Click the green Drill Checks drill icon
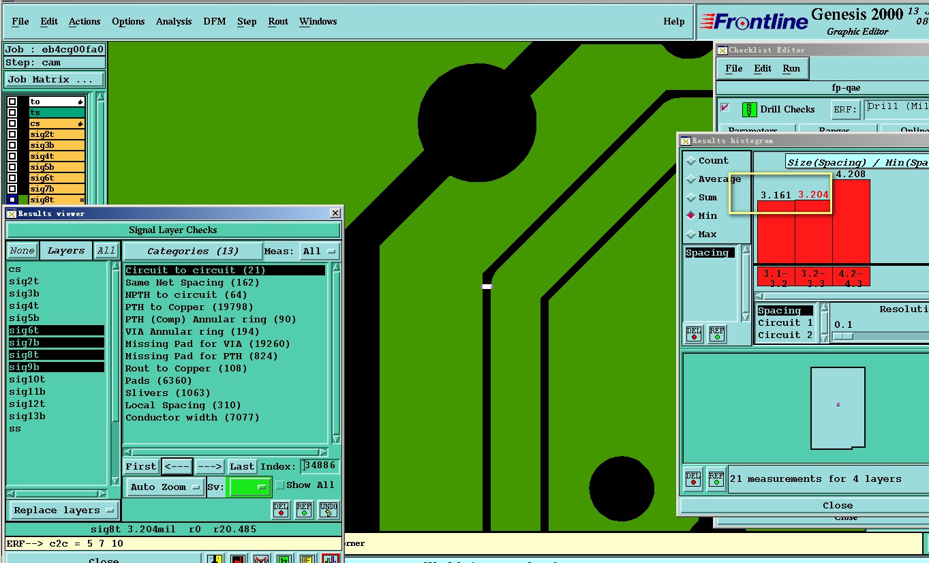The height and width of the screenshot is (563, 929). coord(750,109)
